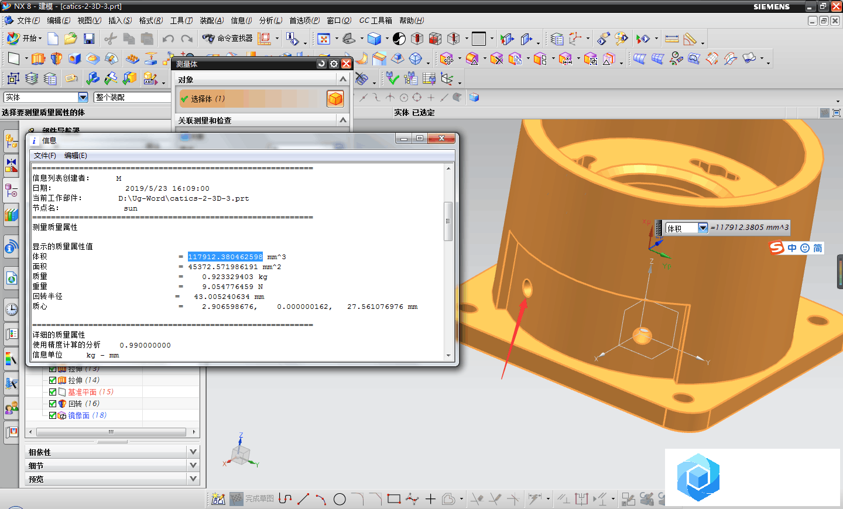Toggle checkbox for 基准平面 (15) feature
The height and width of the screenshot is (509, 843).
(x=53, y=392)
